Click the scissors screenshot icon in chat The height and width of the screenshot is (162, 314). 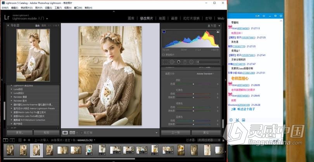point(237,120)
